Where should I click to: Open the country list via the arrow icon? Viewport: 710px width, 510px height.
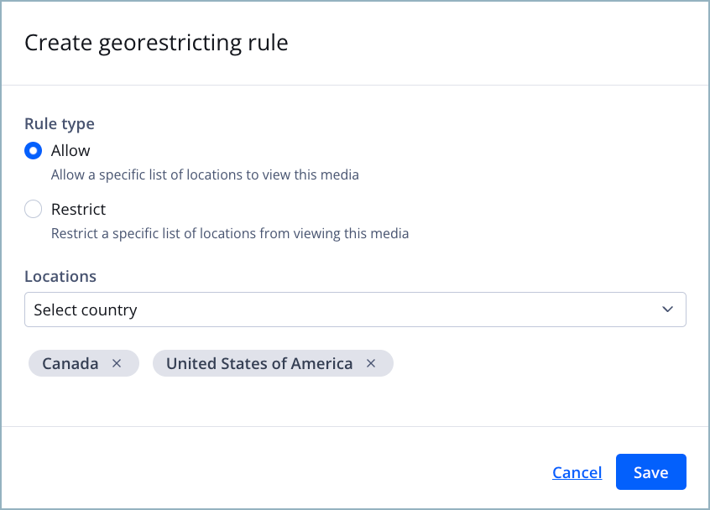tap(668, 310)
